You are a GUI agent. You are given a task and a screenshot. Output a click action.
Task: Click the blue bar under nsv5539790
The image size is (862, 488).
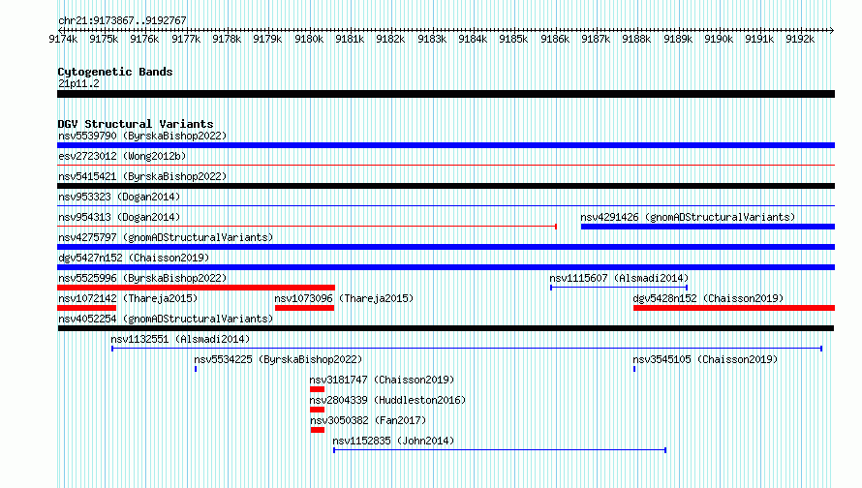446,145
